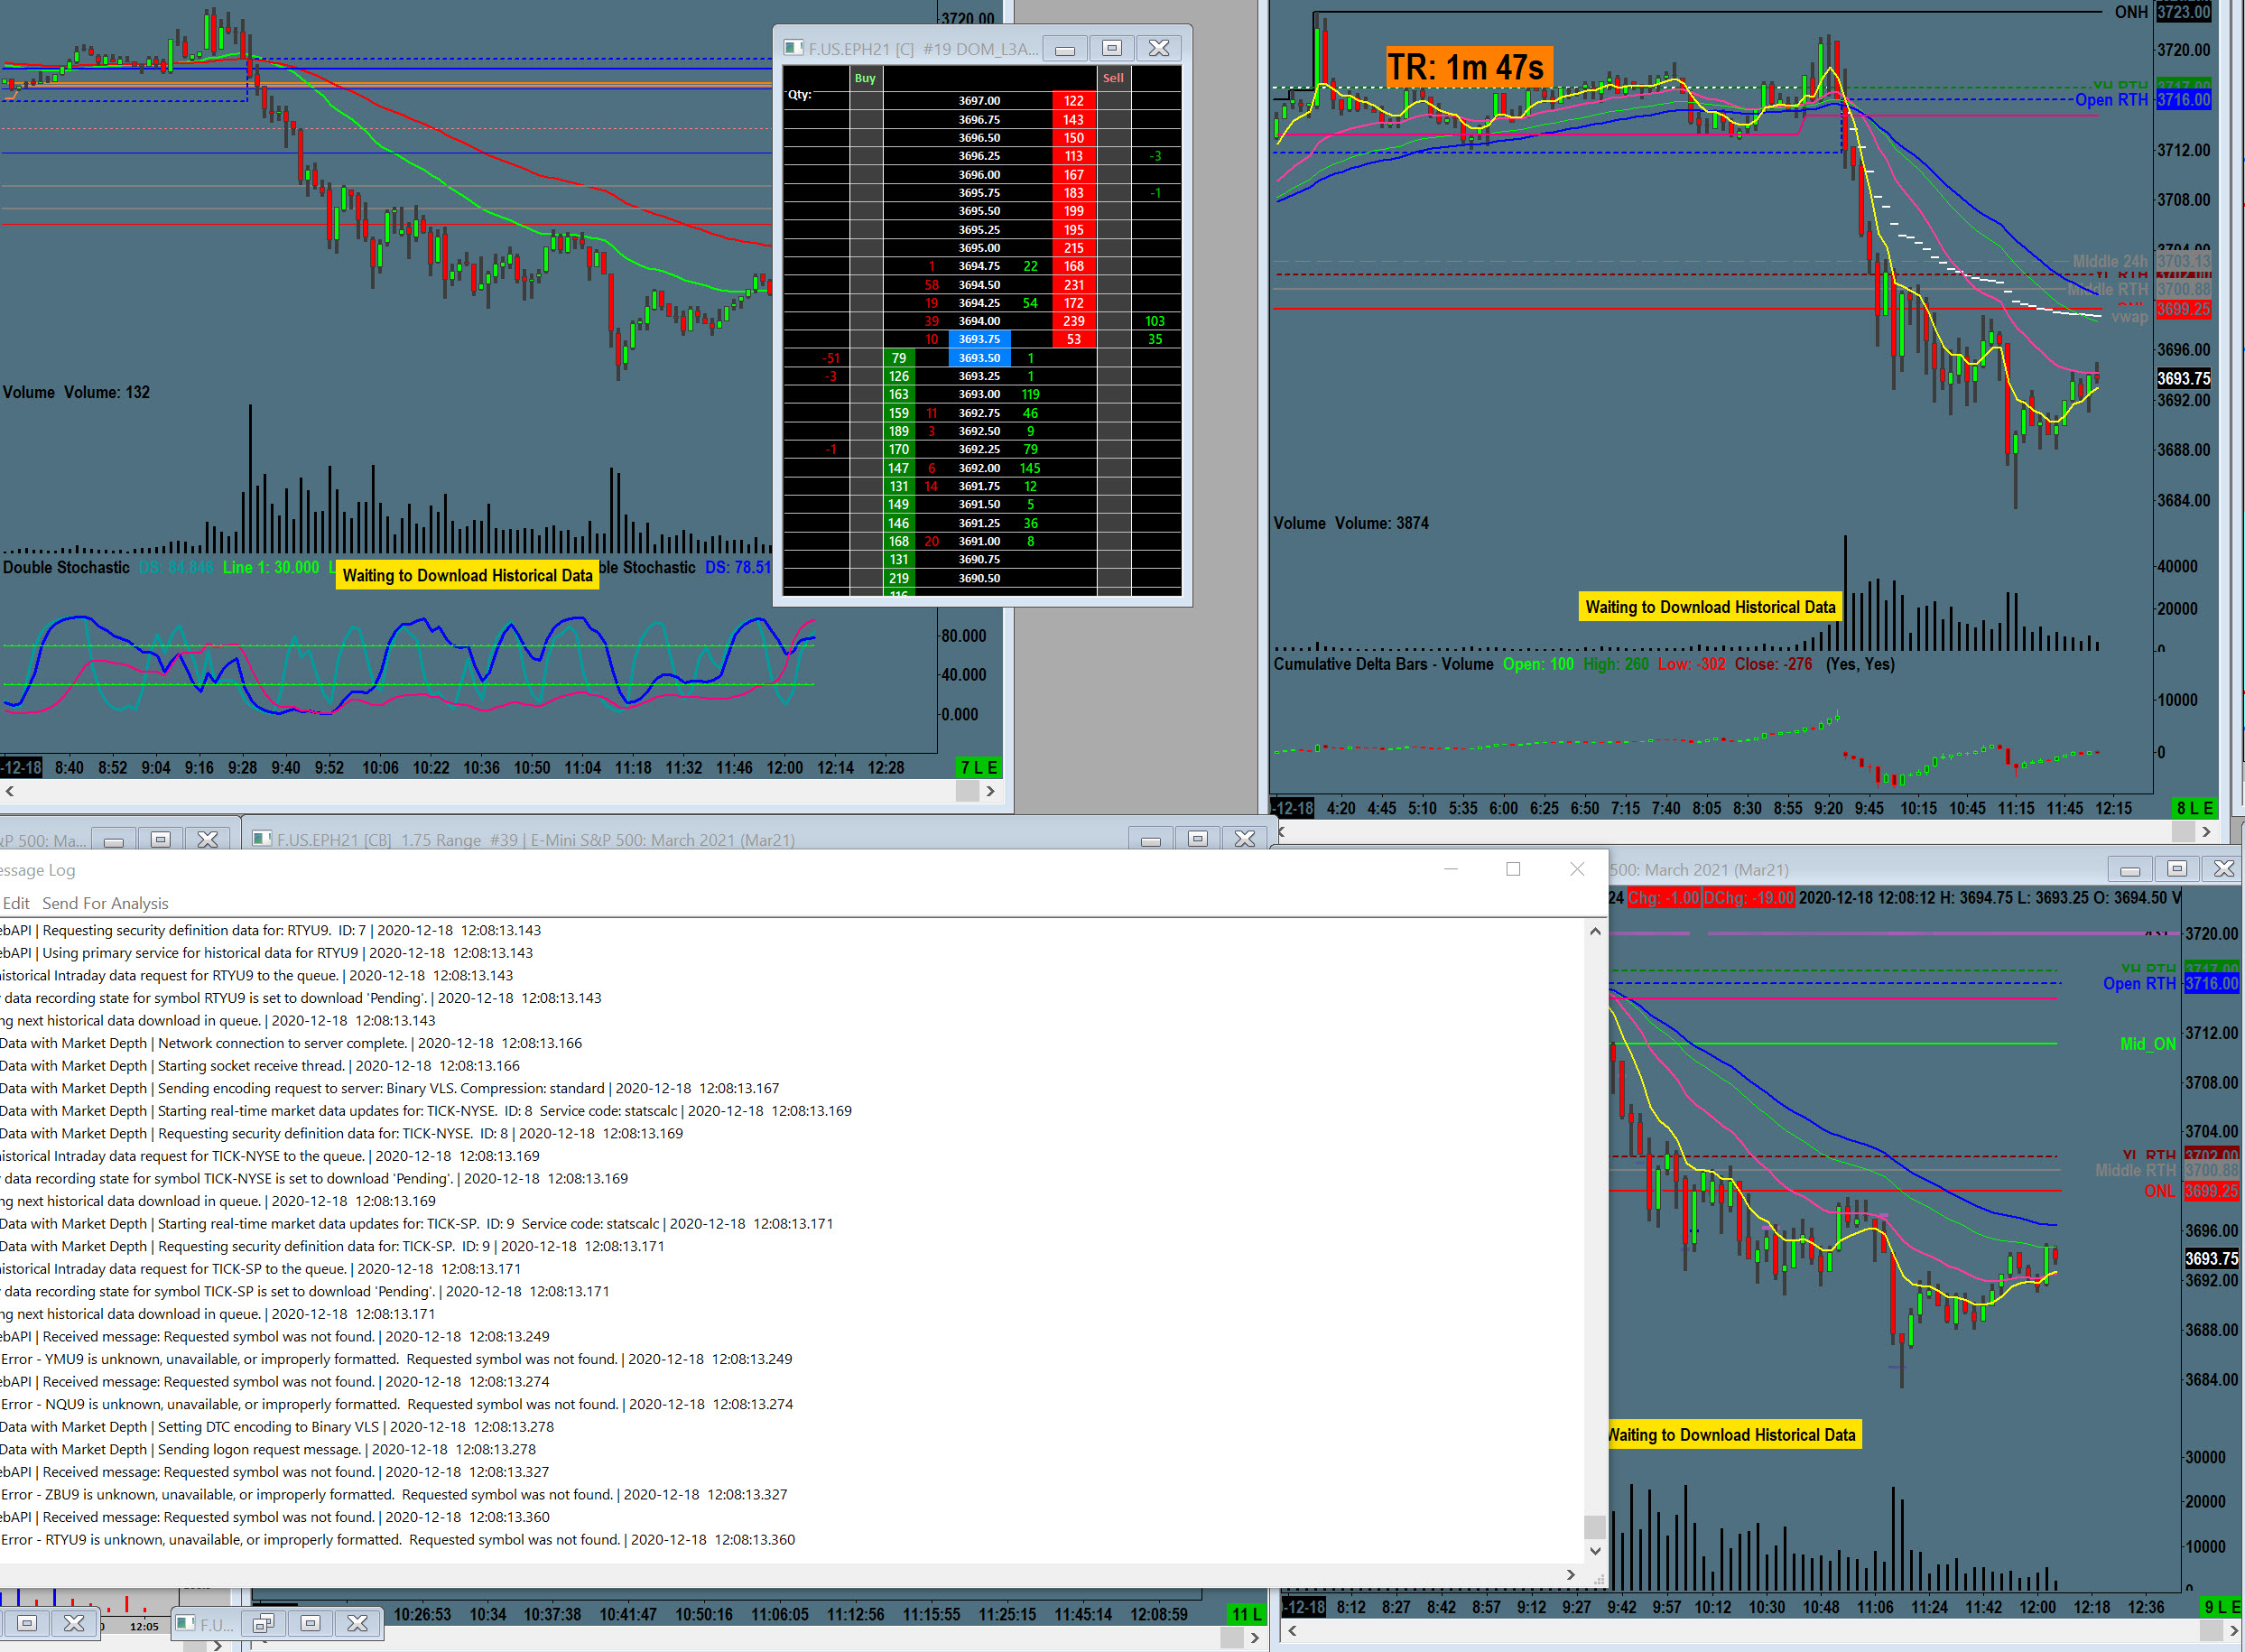This screenshot has width=2245, height=1652.
Task: Click the minimized F.U... window icon
Action: point(186,1623)
